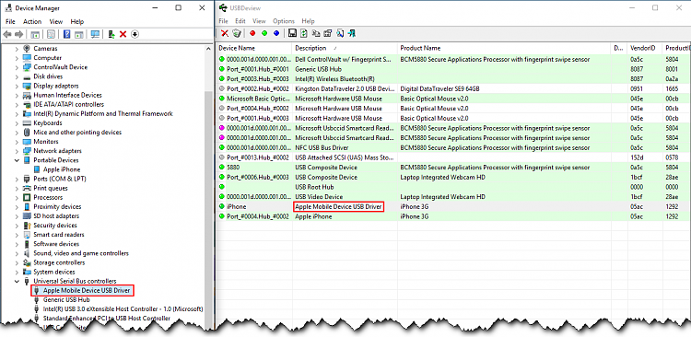Select Human Interface Devices in tree
691x337 pixels.
(67, 95)
